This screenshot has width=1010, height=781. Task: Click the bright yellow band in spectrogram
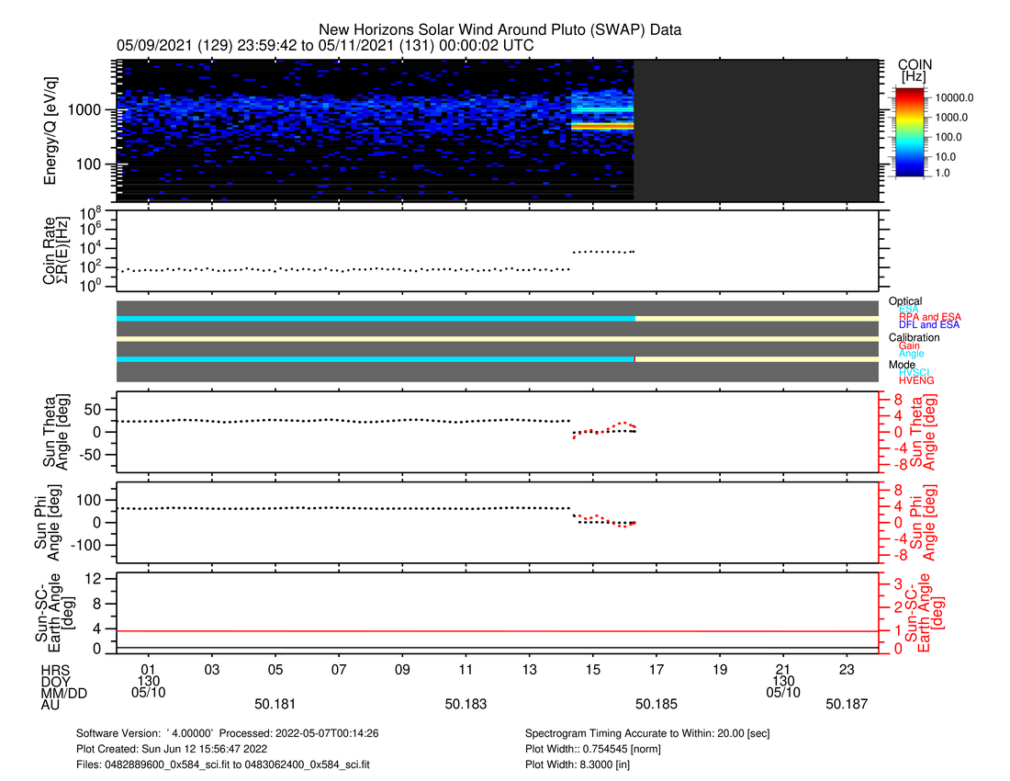tap(602, 125)
